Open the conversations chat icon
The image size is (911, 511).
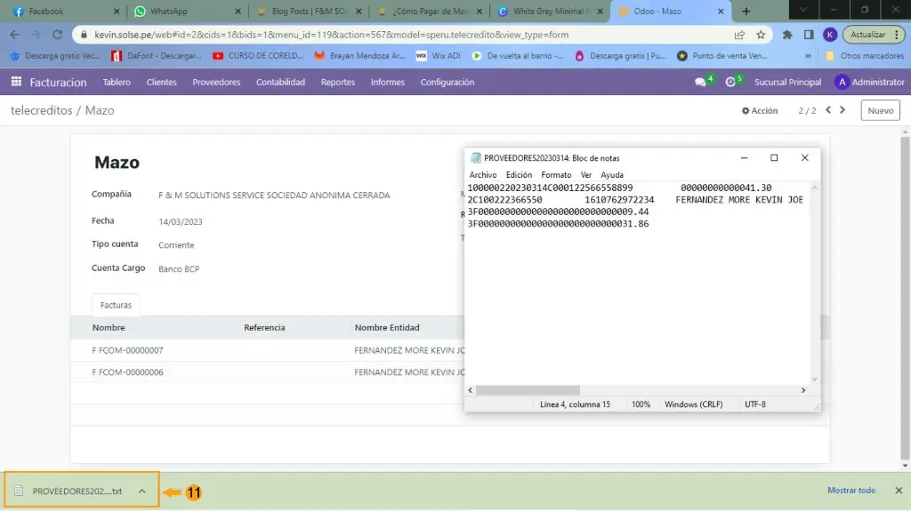[700, 82]
